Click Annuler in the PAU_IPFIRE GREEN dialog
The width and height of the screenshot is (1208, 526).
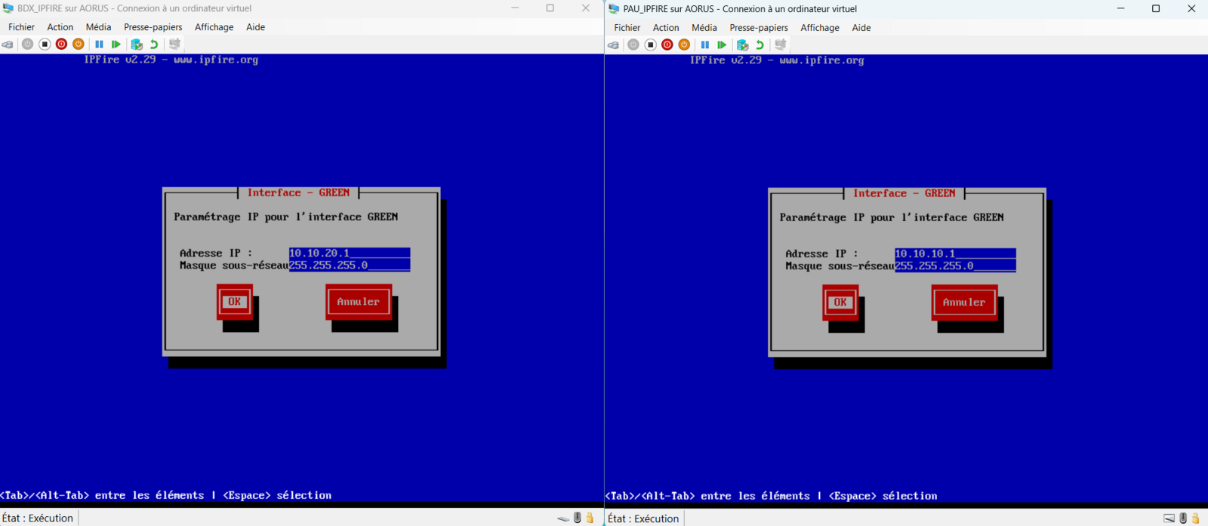[x=963, y=303]
